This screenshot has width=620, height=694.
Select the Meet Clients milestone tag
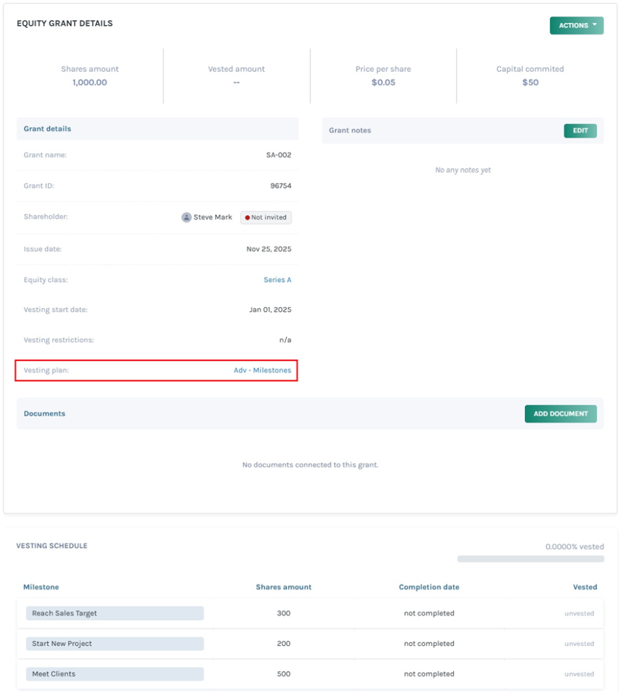tap(115, 674)
